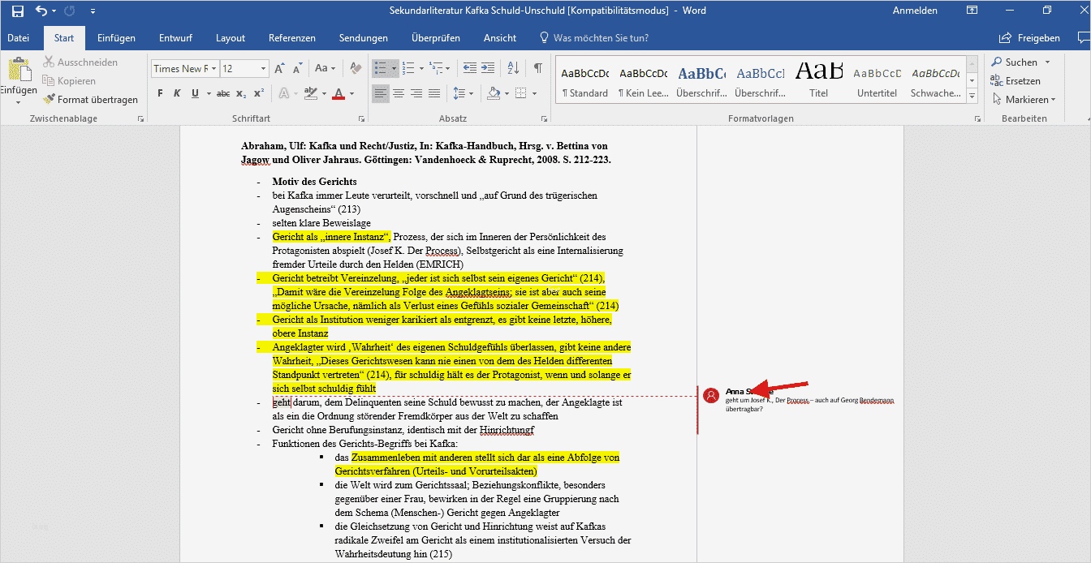1091x563 pixels.
Task: Open the font size dropdown showing 12
Action: [x=263, y=69]
